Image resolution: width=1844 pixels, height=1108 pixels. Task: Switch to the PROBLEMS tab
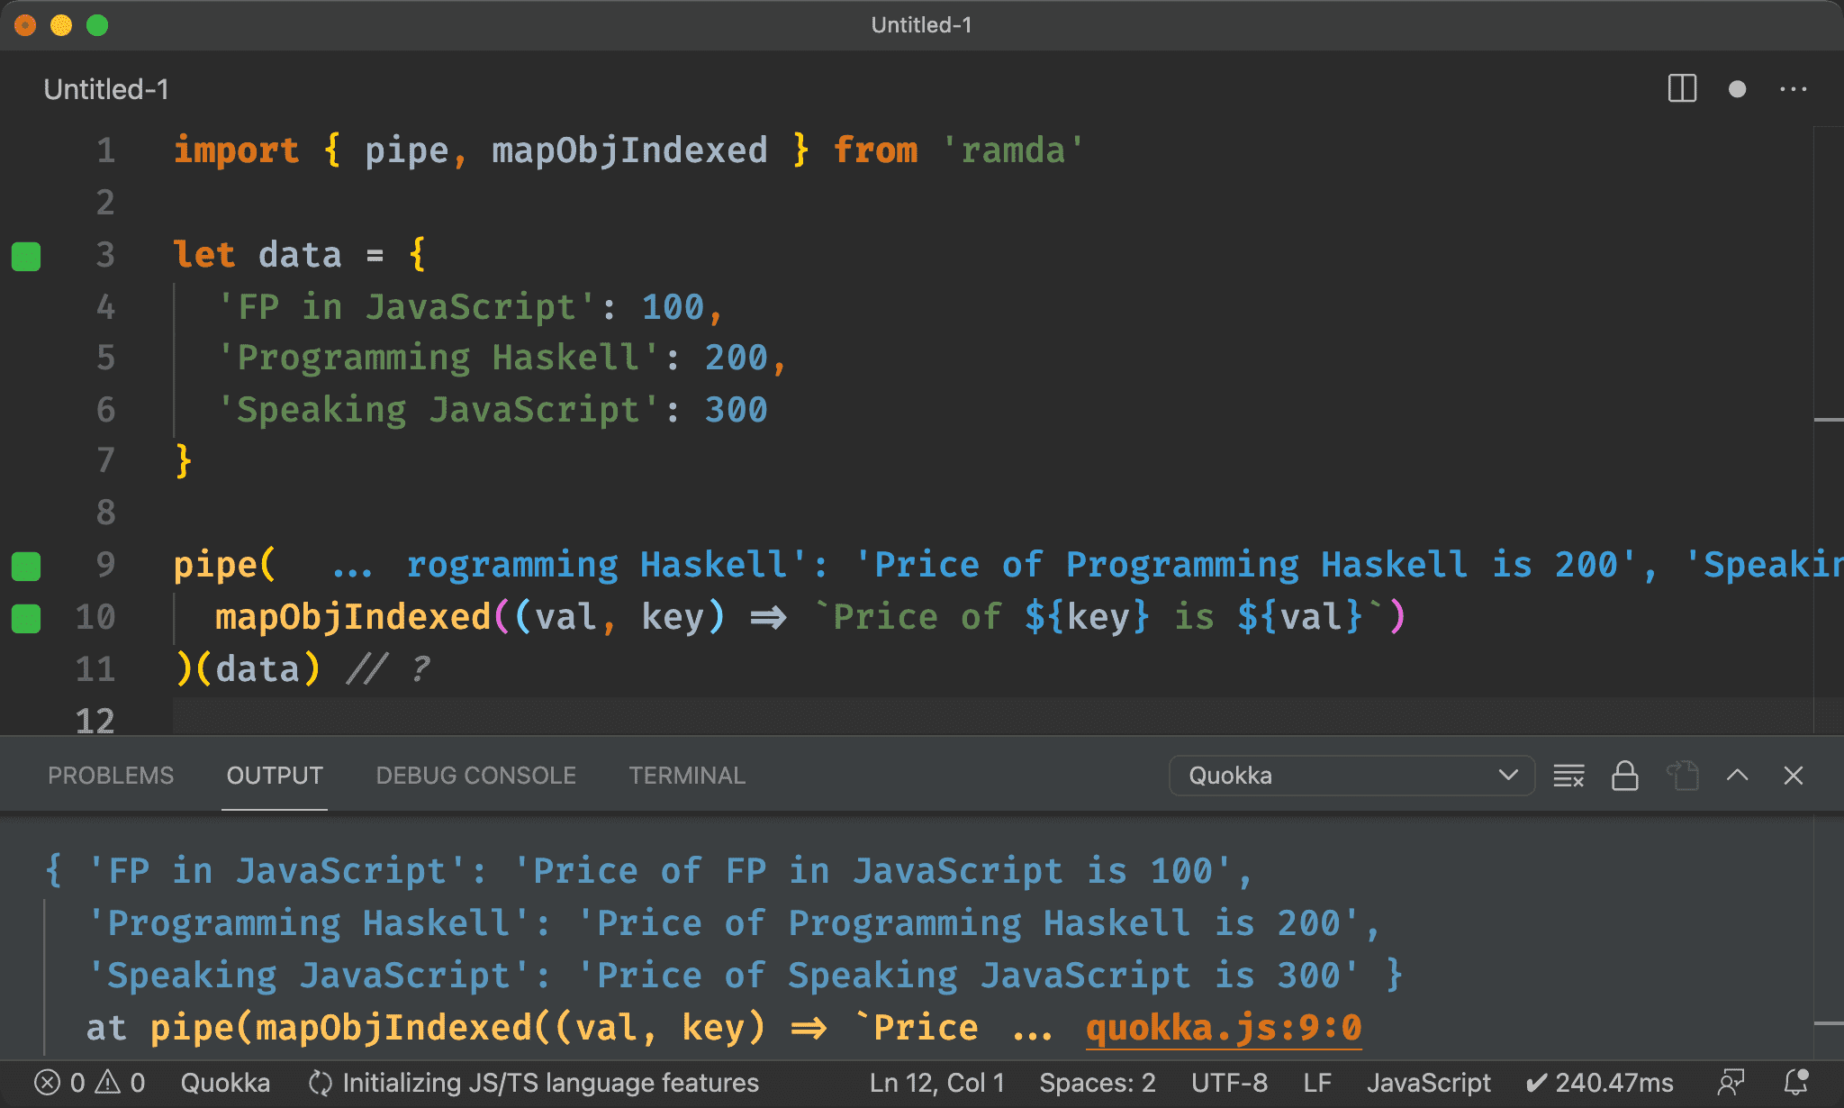pos(111,776)
